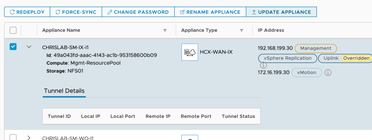Click RENAME APPLIANCE button
Screen dimensions: 372x140
click(210, 12)
